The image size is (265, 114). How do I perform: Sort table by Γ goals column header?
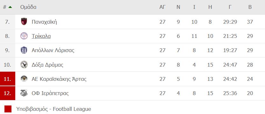pos(230,7)
